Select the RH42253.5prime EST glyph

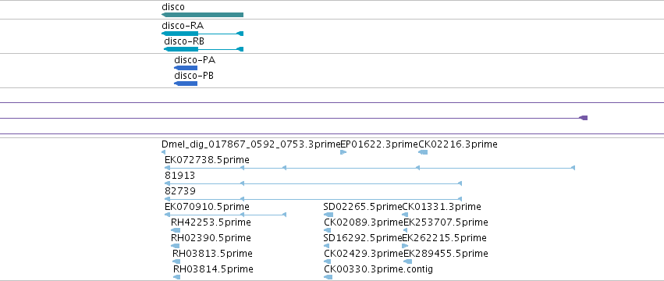coord(176,230)
